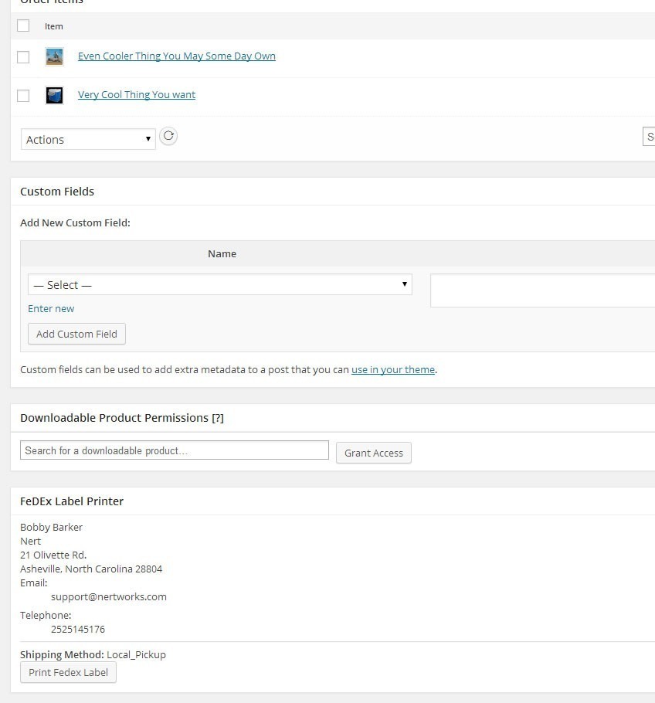This screenshot has width=655, height=703.
Task: Focus the downloadable product search field
Action: (175, 450)
